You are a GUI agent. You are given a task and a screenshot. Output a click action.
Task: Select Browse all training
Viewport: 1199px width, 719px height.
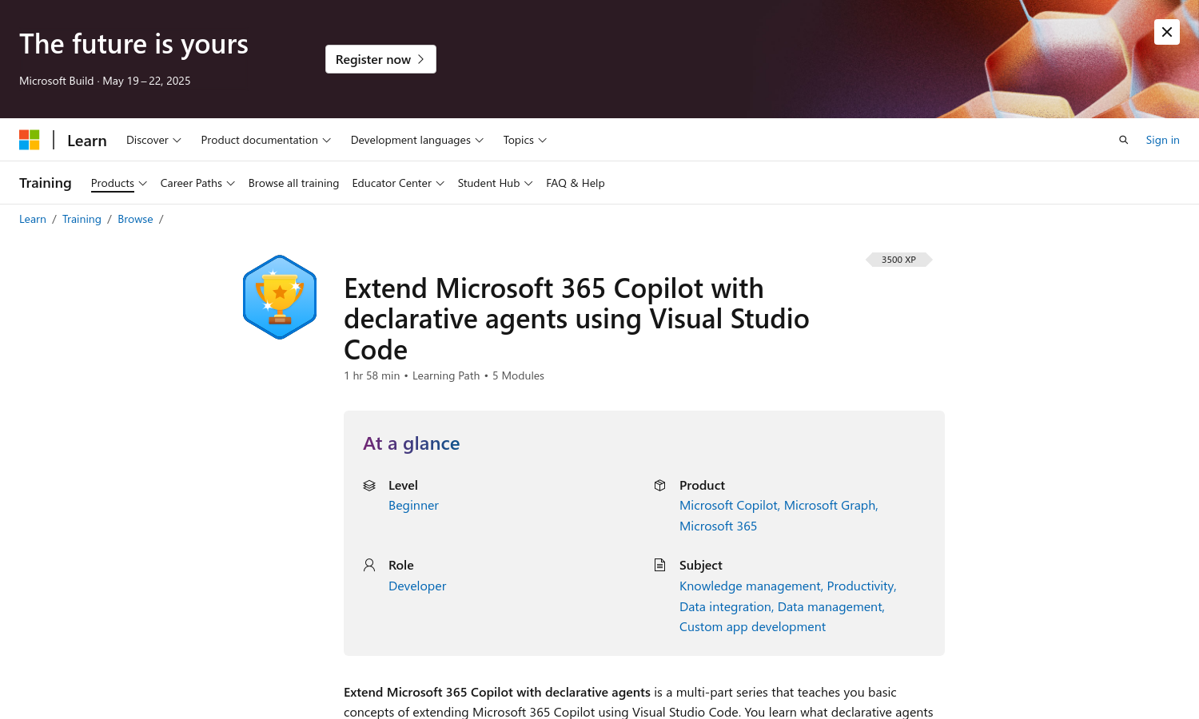(x=293, y=183)
